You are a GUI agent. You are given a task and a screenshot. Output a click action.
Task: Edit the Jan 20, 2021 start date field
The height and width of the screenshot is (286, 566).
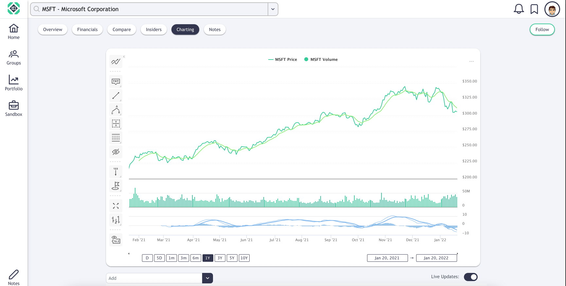pos(387,258)
